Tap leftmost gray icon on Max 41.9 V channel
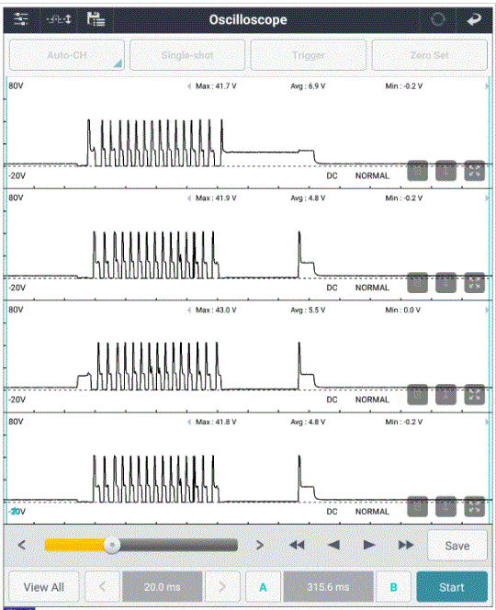 [417, 283]
